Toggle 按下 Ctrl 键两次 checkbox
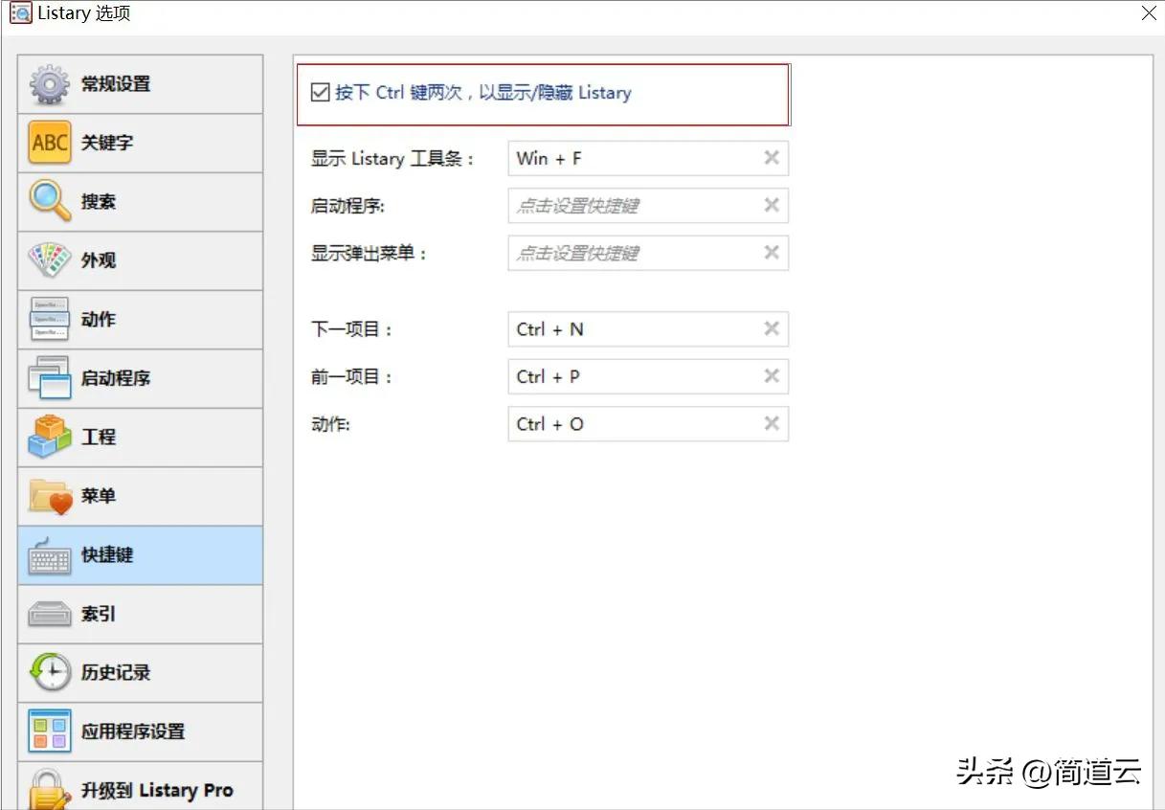The image size is (1165, 810). pos(321,93)
